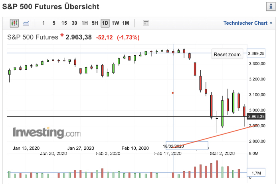Screen dimensions: 277x184
Task: Click the 3.369,25 crosshair price label
Action: 256,53
